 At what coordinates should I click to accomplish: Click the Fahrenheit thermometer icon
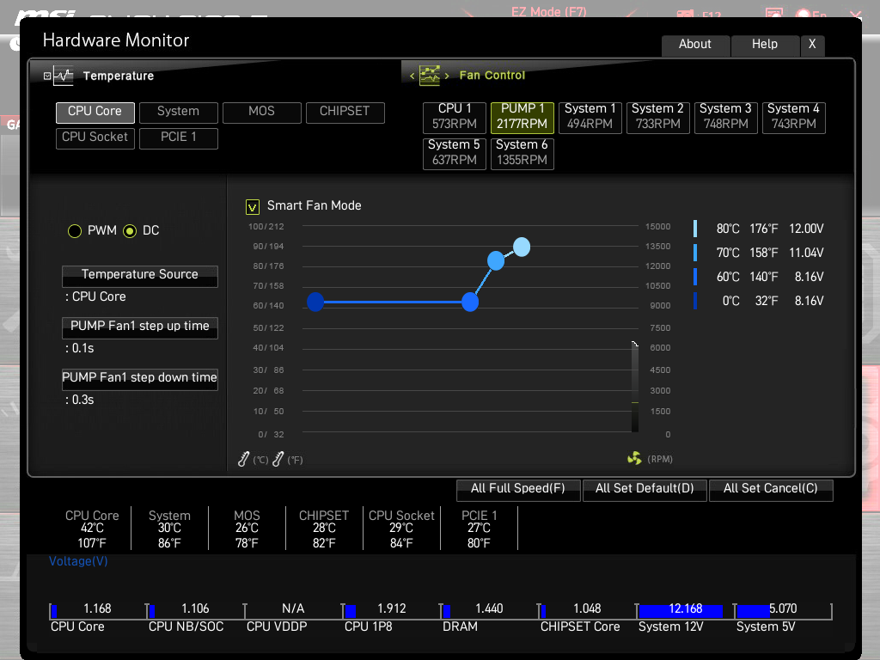tap(278, 459)
